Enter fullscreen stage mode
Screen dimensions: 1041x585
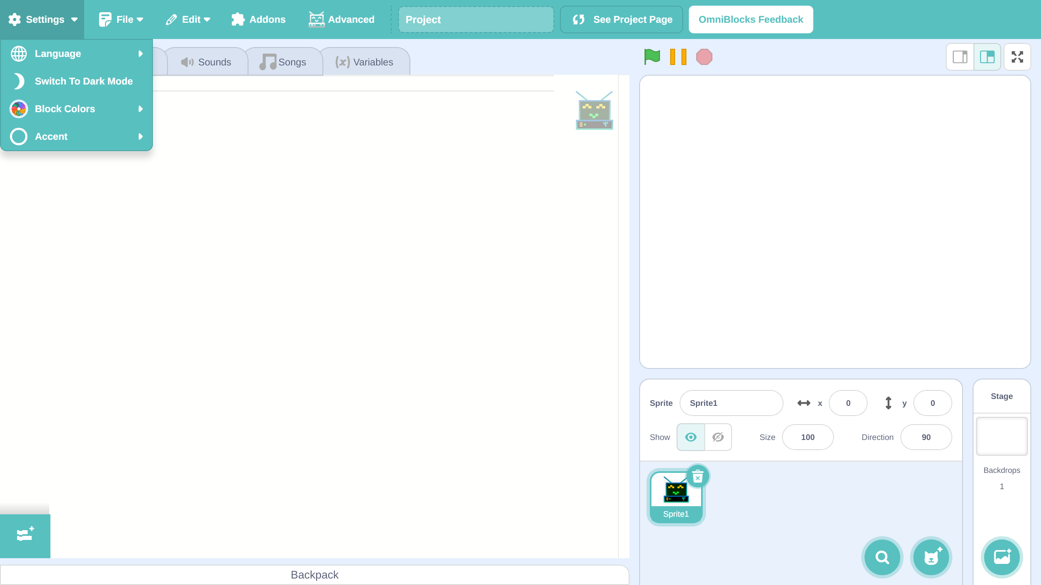click(x=1017, y=57)
